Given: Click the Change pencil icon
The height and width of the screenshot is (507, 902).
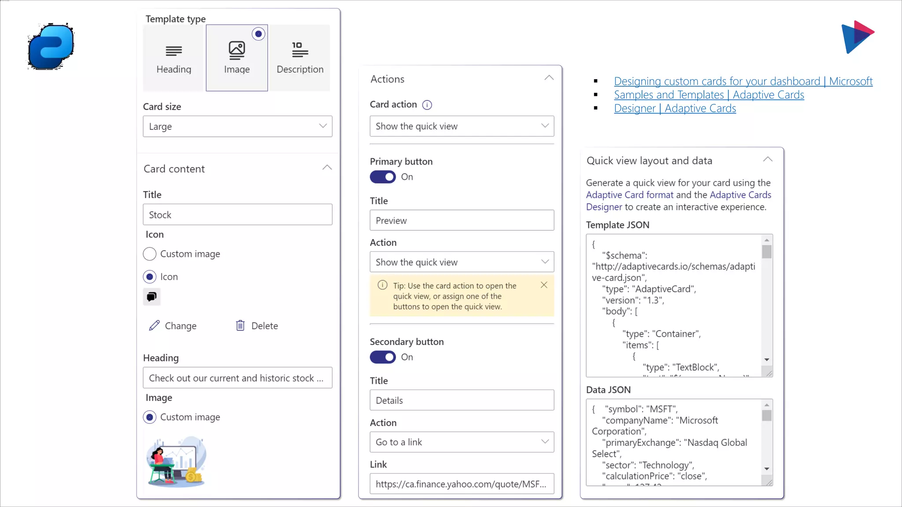Looking at the screenshot, I should point(154,326).
